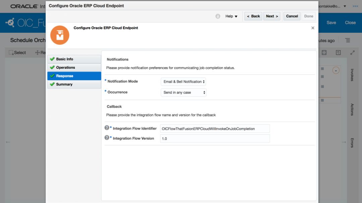Click the round status icon beside Help
Viewport: 362px width, 203px height.
(218, 16)
